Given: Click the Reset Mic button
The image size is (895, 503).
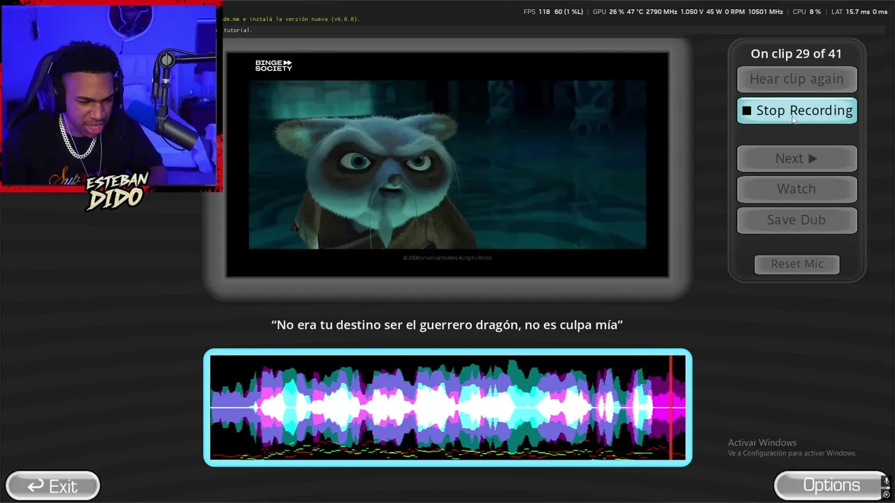Looking at the screenshot, I should pyautogui.click(x=797, y=264).
